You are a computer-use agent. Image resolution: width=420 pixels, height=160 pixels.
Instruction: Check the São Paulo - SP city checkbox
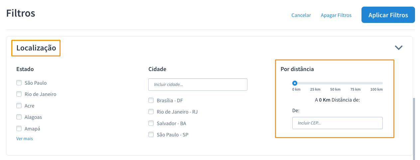point(151,134)
